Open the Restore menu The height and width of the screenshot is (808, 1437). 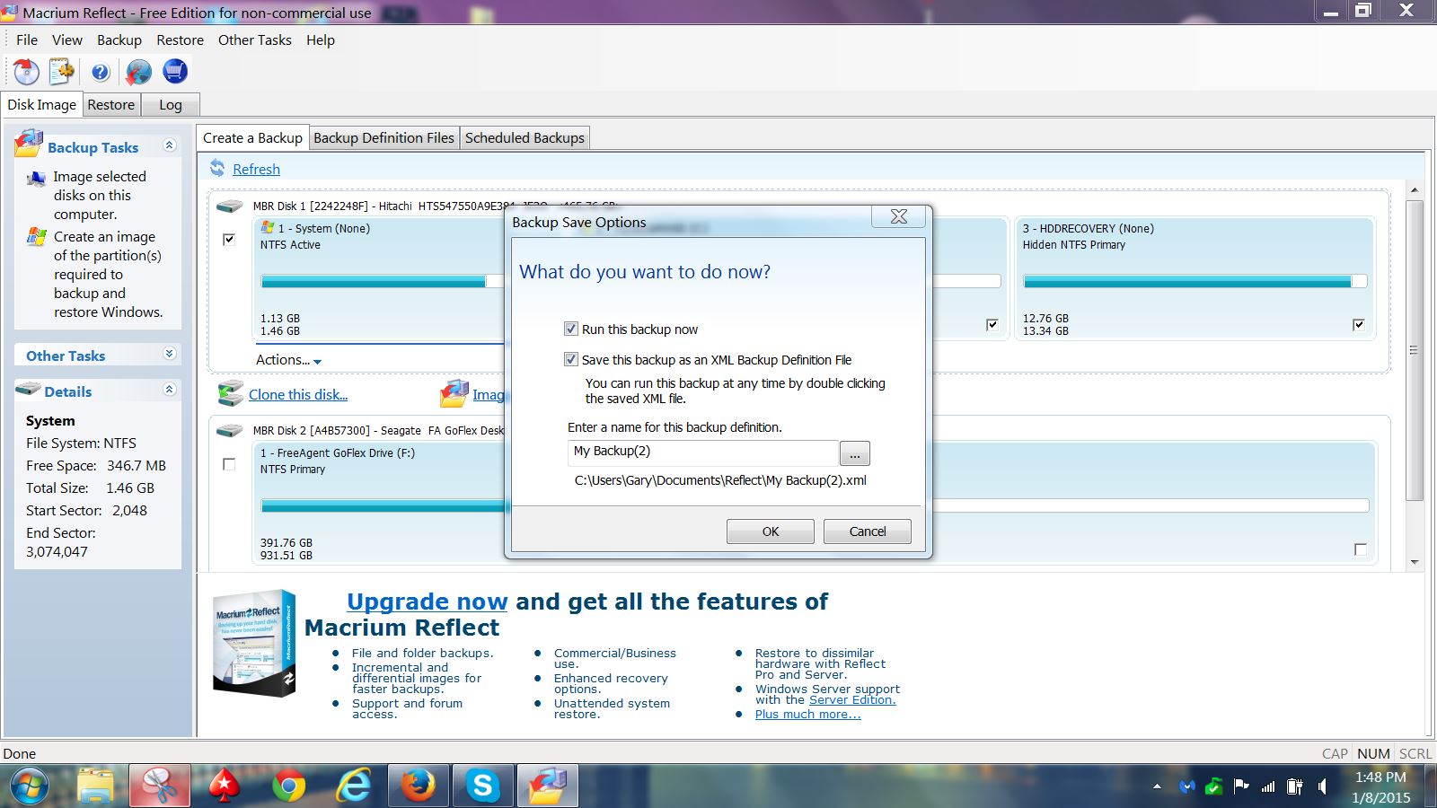coord(181,40)
